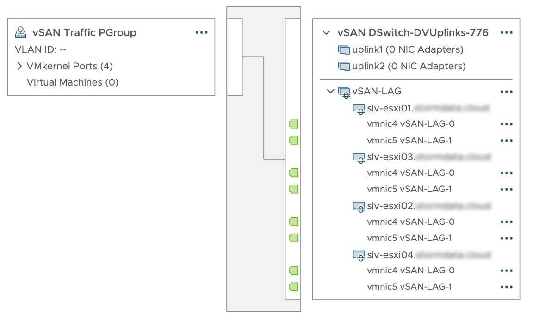Image resolution: width=533 pixels, height=333 pixels.
Task: Open vSAN Traffic PGroup actions menu
Action: pyautogui.click(x=202, y=32)
